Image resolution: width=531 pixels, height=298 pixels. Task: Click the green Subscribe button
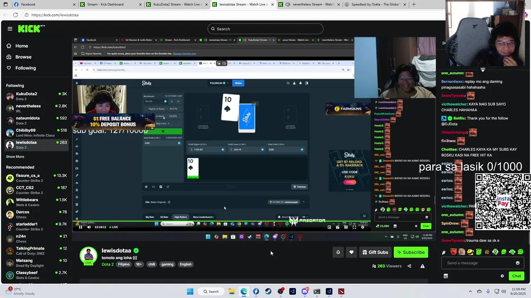411,252
